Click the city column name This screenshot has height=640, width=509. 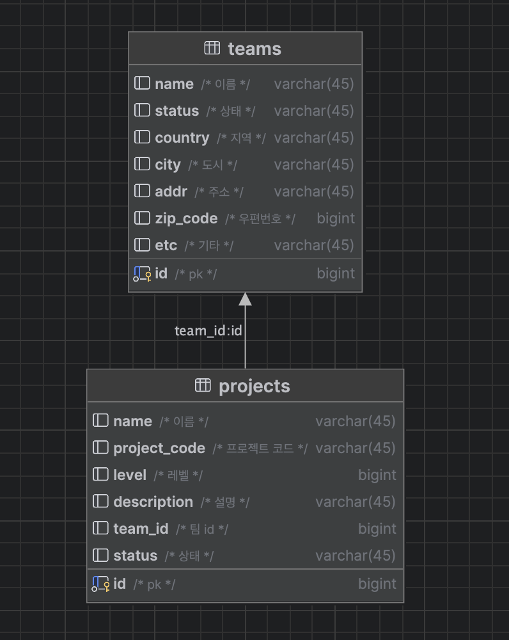pos(168,165)
